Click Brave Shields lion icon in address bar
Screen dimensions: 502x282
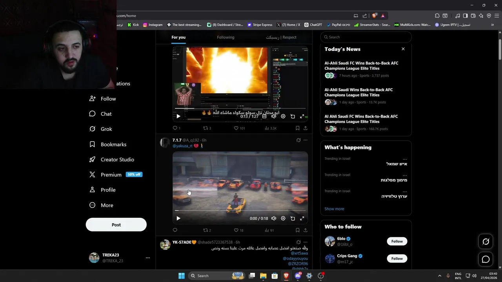tap(374, 16)
